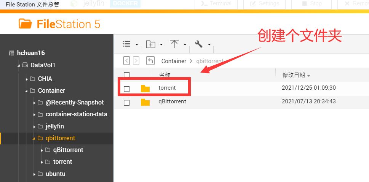Viewport: 369px width, 182px height.
Task: Select the Container folder in tree
Action: click(x=51, y=91)
